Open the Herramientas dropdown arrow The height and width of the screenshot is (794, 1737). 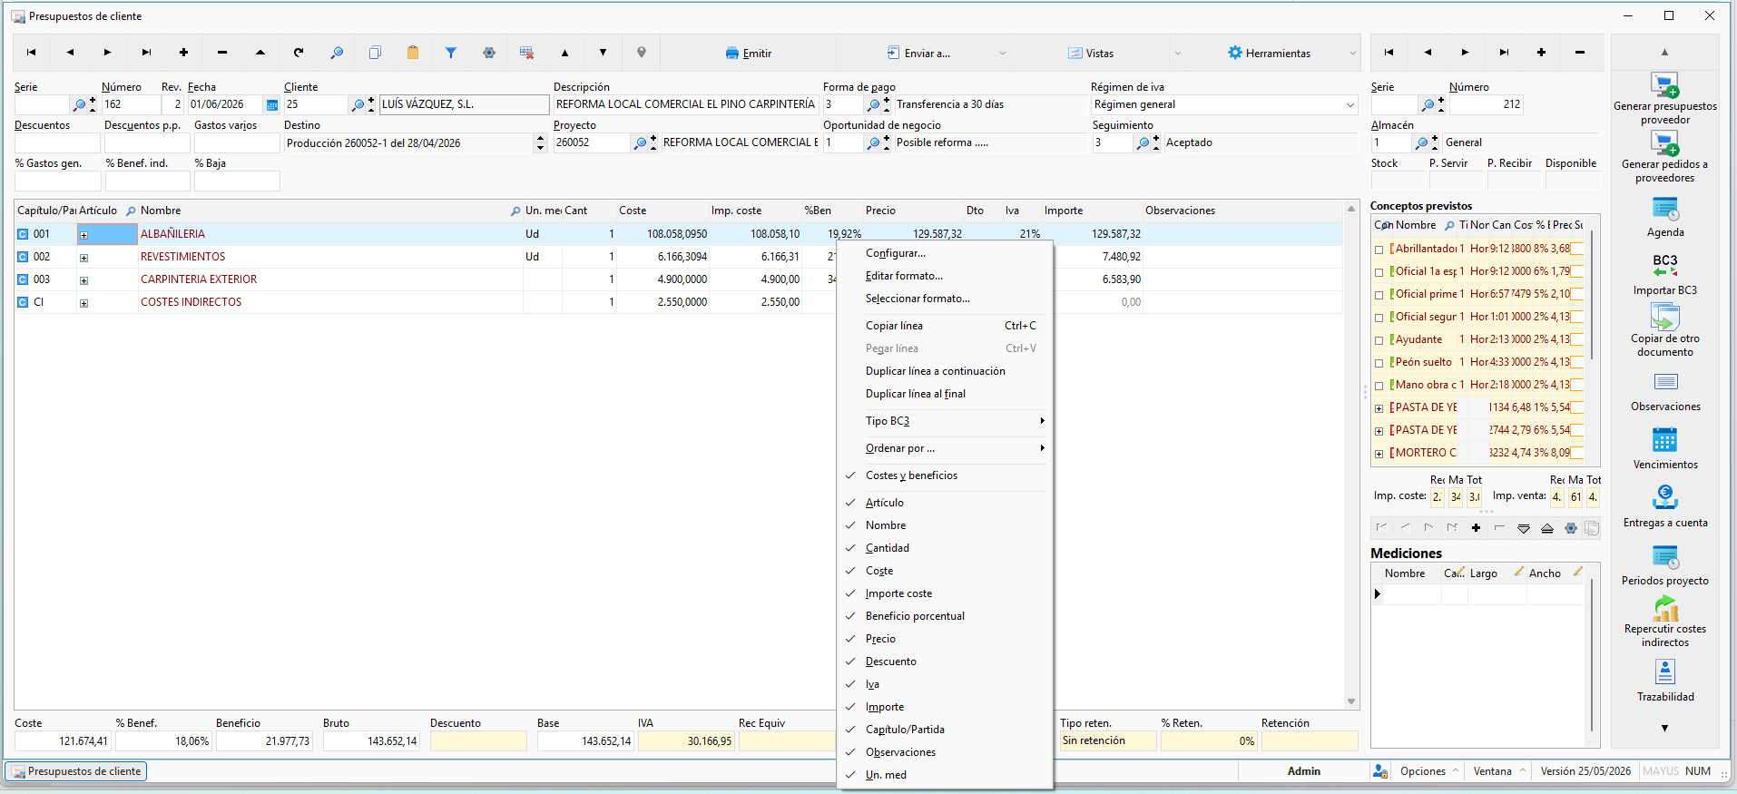[x=1352, y=54]
